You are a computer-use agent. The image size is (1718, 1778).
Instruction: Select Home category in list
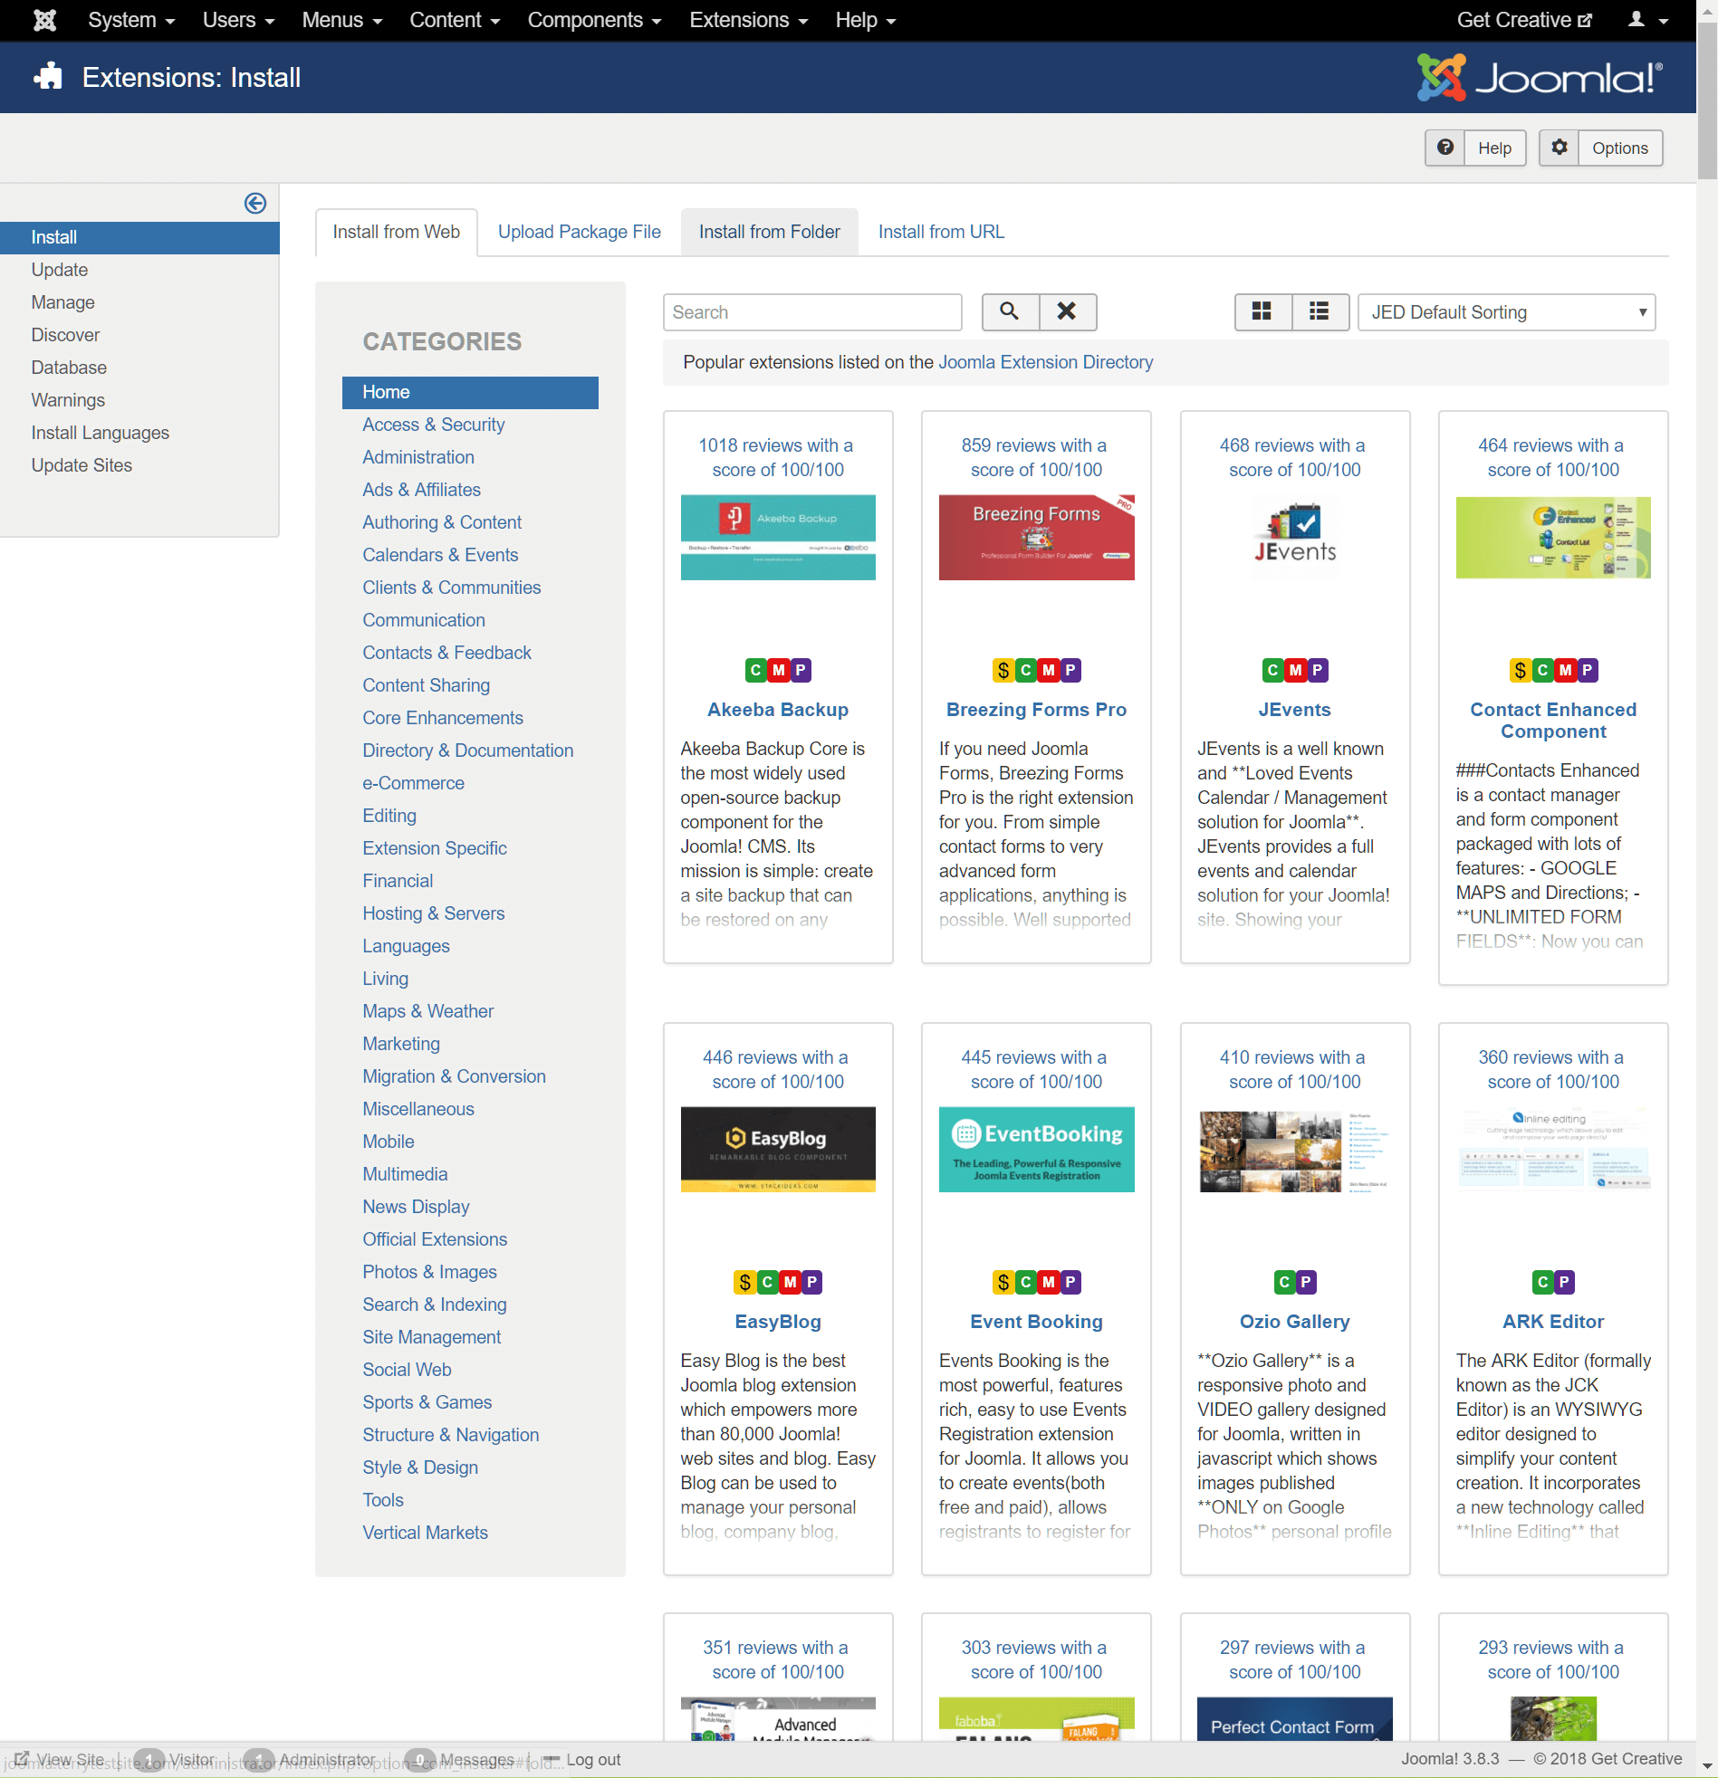coord(470,392)
